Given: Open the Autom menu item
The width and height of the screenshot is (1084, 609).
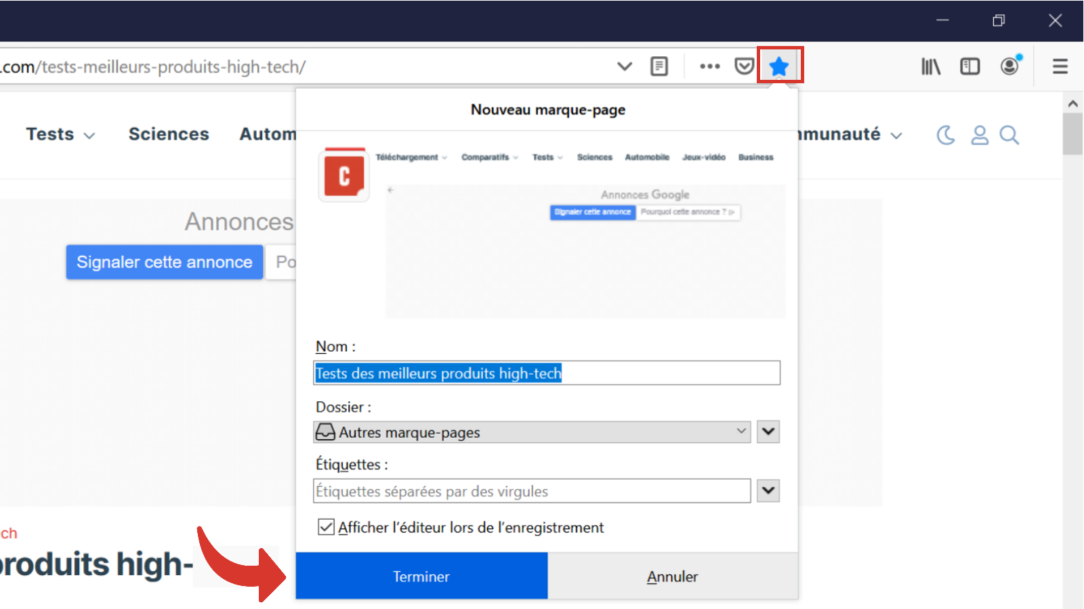Looking at the screenshot, I should click(268, 134).
